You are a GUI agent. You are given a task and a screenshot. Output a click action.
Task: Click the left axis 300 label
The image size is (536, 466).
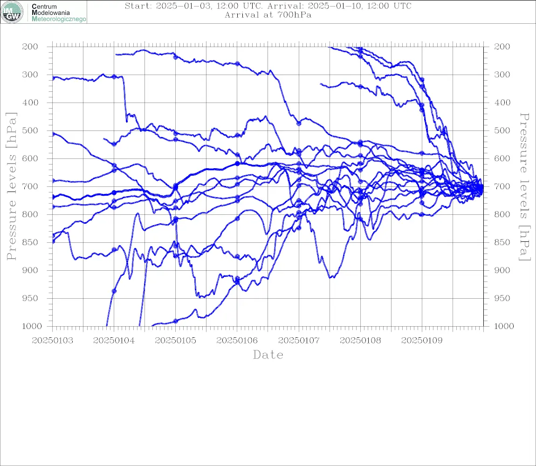[30, 75]
